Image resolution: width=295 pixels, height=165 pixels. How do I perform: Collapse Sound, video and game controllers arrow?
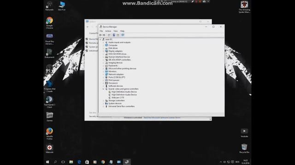pos(103,89)
